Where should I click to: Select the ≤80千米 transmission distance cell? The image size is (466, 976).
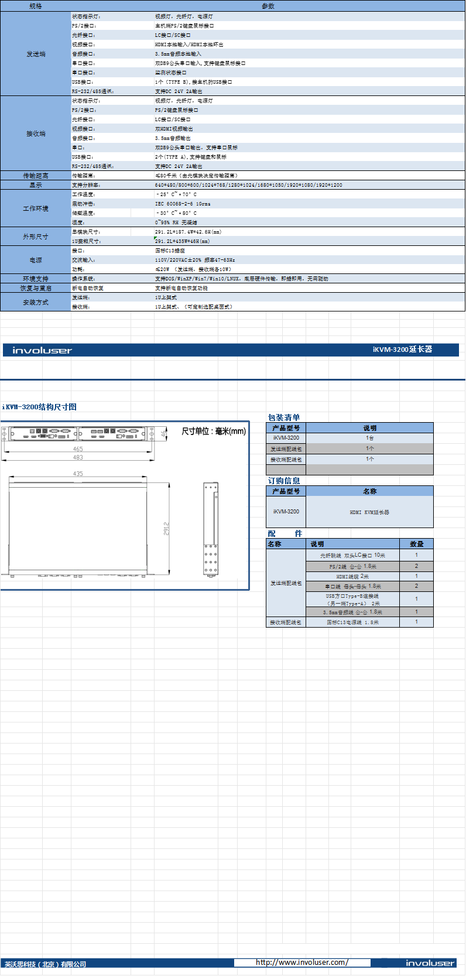coord(310,176)
